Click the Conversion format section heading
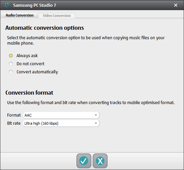Screen dimensions: 184x170 29,93
